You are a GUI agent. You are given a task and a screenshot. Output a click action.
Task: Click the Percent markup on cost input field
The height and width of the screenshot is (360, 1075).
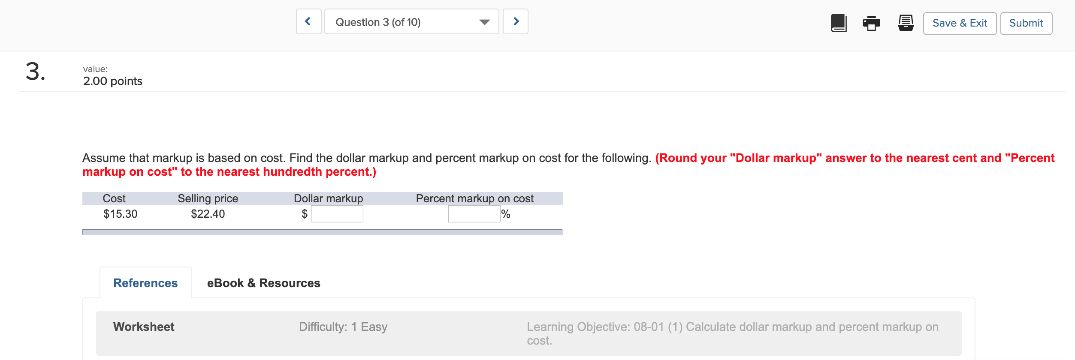(x=474, y=213)
